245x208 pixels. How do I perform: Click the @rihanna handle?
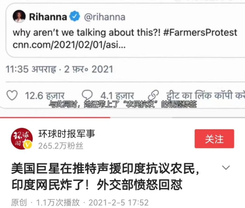(x=105, y=17)
